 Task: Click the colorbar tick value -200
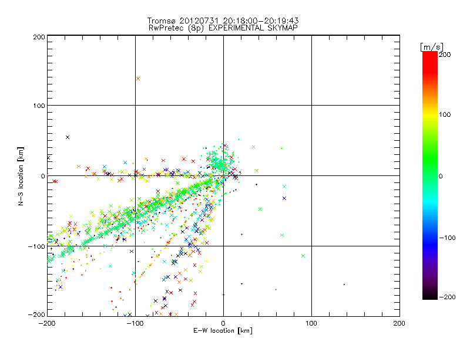coord(447,297)
